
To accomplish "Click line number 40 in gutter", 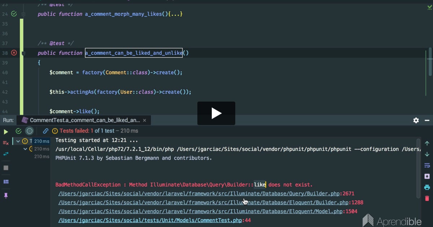I will coord(5,72).
